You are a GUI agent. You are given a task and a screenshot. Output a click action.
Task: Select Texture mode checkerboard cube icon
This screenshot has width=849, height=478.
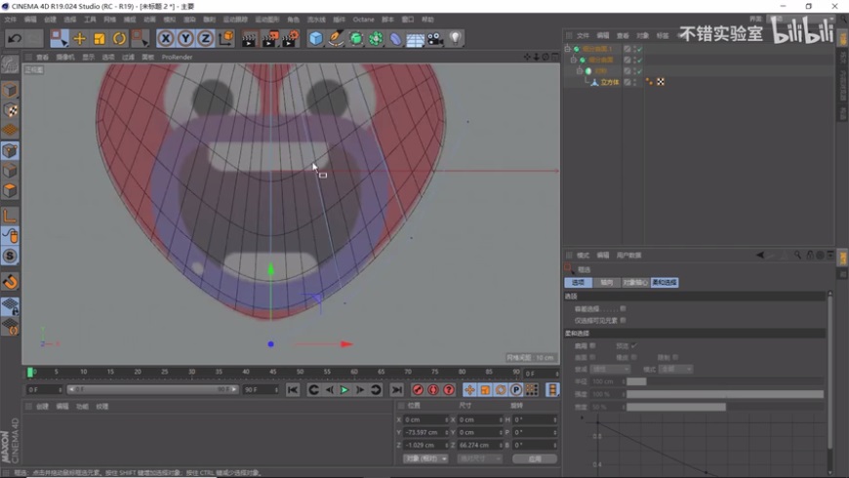[10, 110]
